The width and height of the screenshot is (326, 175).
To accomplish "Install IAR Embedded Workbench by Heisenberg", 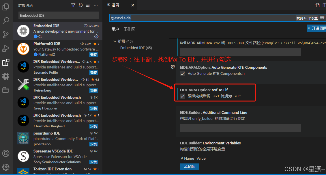I will 93,90.
